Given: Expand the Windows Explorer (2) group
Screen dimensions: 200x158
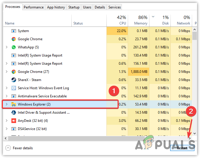Looking at the screenshot, I should pos(7,104).
